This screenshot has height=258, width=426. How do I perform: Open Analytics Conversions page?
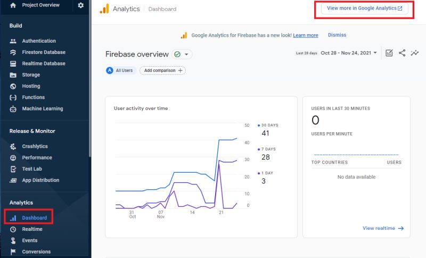[36, 252]
